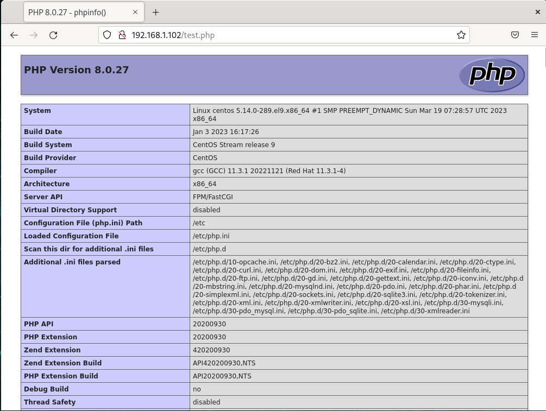Click the Debug Build label
Viewport: 546px width, 411px height.
46,389
